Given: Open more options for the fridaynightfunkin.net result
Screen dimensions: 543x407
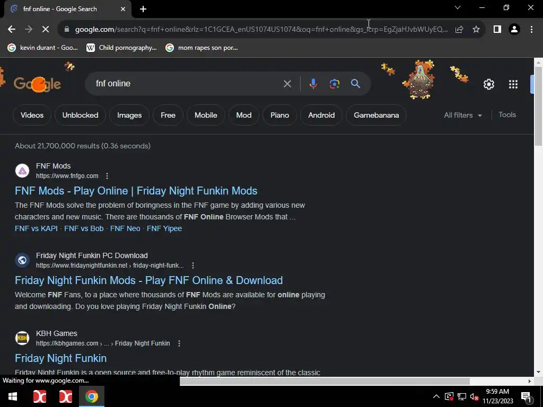Looking at the screenshot, I should click(x=193, y=266).
